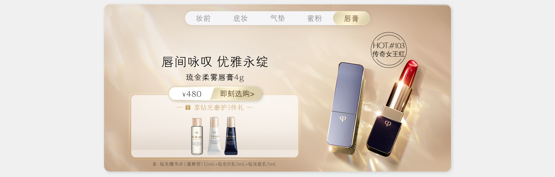Click the 琉金柔雾唇膏4g product name

pyautogui.click(x=215, y=77)
